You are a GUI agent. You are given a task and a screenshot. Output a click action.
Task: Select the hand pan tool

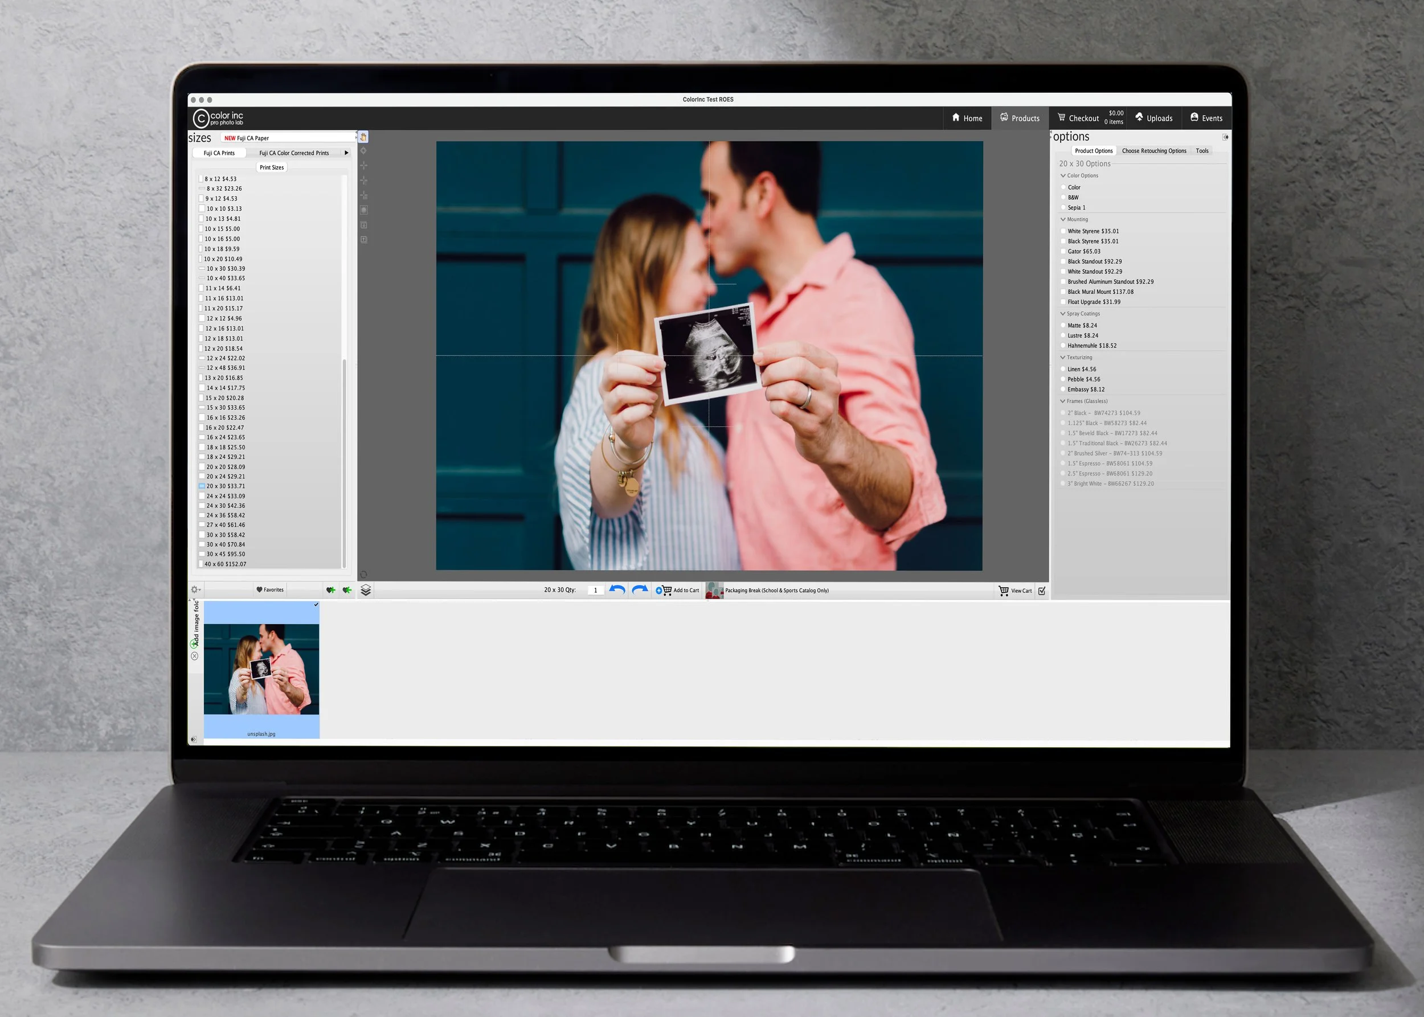tap(363, 137)
